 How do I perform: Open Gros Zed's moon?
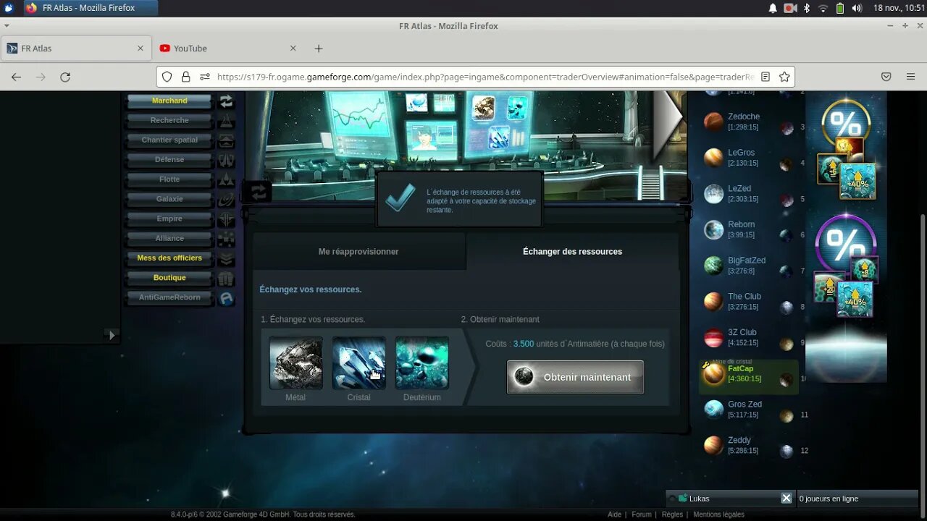pyautogui.click(x=787, y=415)
